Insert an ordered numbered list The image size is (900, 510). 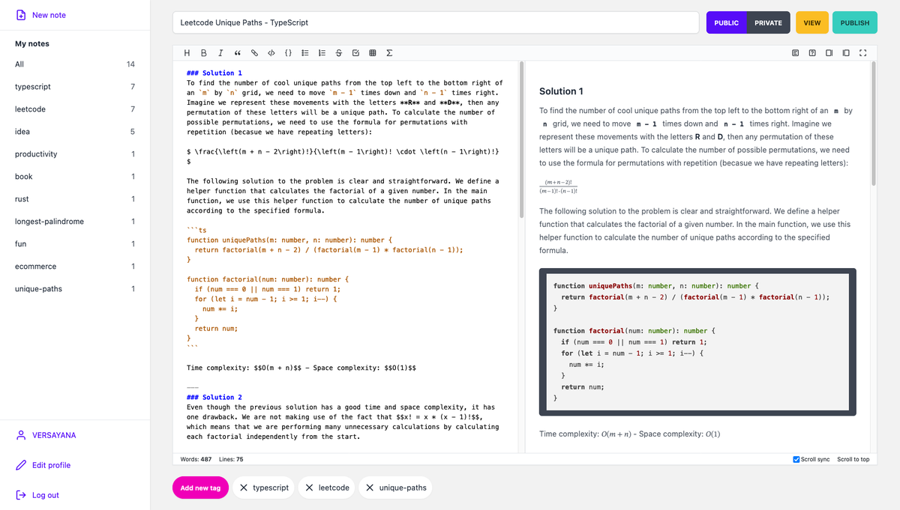click(322, 53)
